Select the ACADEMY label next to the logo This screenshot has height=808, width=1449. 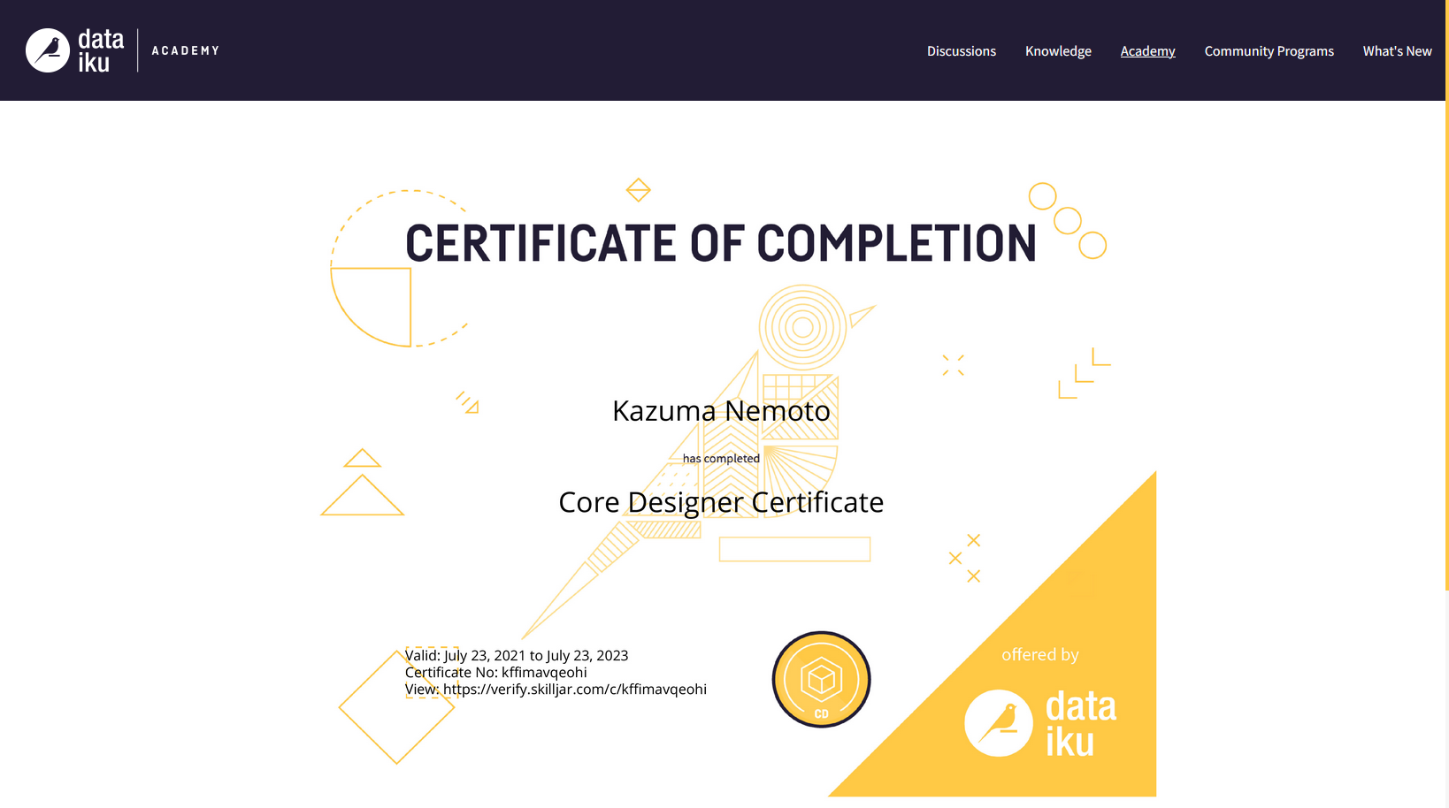point(185,50)
